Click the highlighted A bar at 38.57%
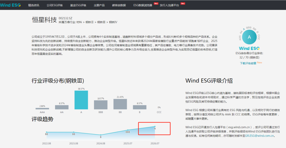286x148 pixels. pos(81,100)
